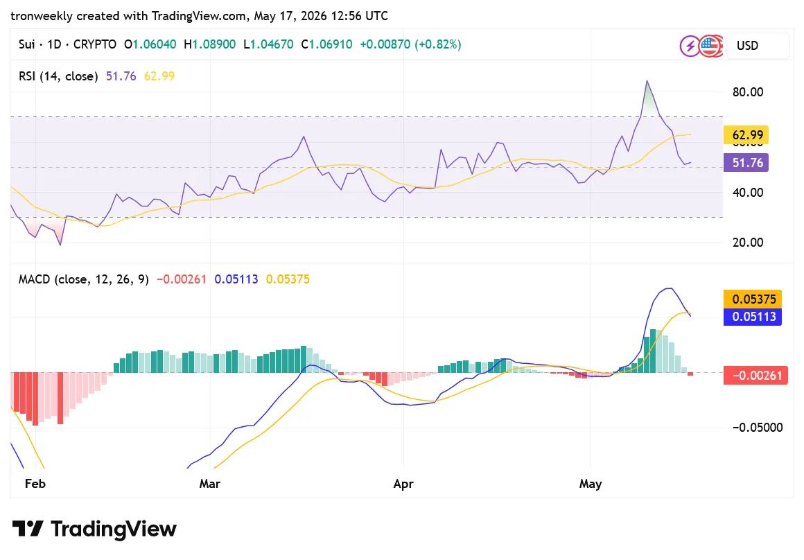Viewport: 804px width, 560px height.
Task: Click the high price H1.08900
Action: tap(210, 44)
